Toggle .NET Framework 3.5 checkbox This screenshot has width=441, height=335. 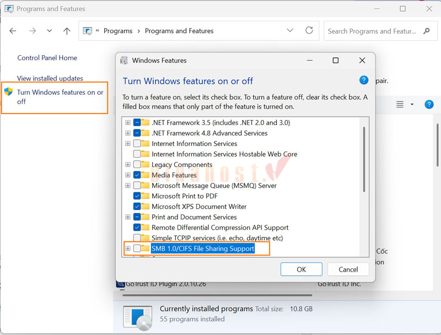point(137,122)
